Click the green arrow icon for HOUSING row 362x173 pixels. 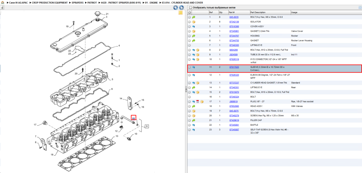(x=194, y=36)
